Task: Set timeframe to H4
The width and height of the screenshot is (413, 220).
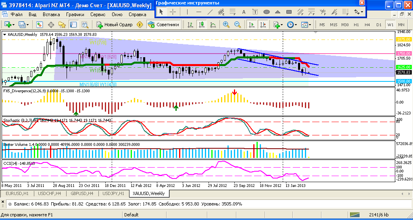Action: 367,25
